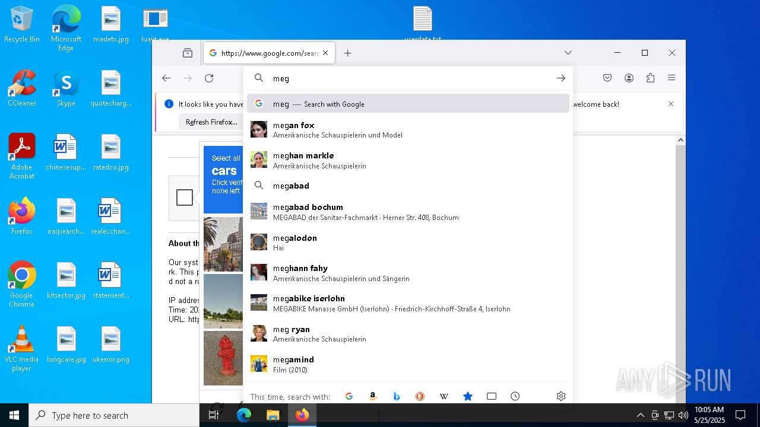Select the 'megalodon' suggestion
The height and width of the screenshot is (427, 760).
[408, 243]
